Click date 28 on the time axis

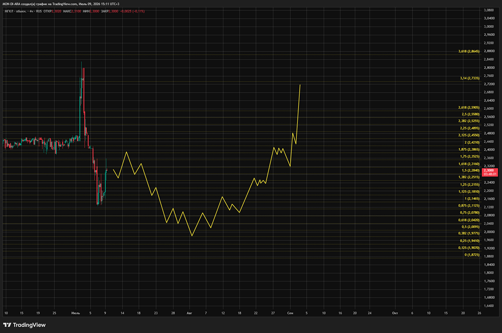[x=173, y=313]
